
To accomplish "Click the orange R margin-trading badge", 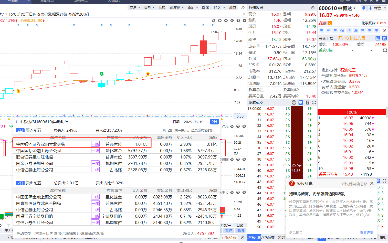I will (330, 23).
